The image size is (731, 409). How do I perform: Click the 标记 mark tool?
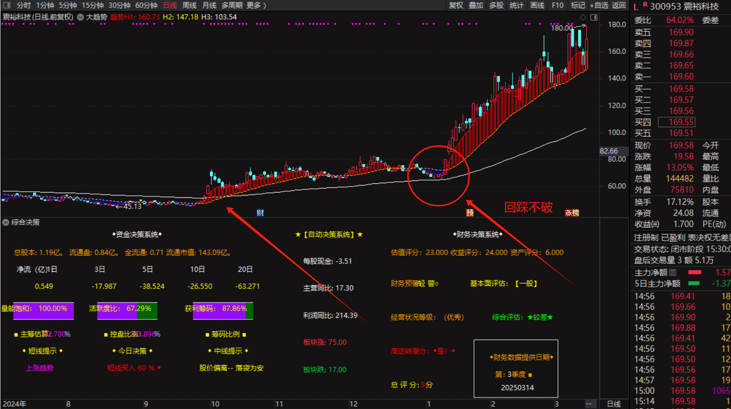coord(578,5)
